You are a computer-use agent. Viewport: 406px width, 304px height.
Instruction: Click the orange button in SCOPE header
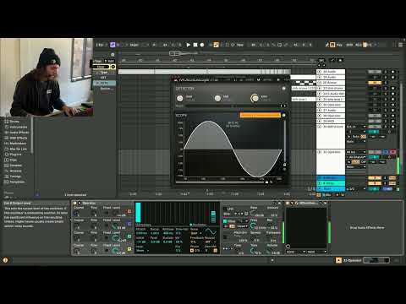[260, 115]
